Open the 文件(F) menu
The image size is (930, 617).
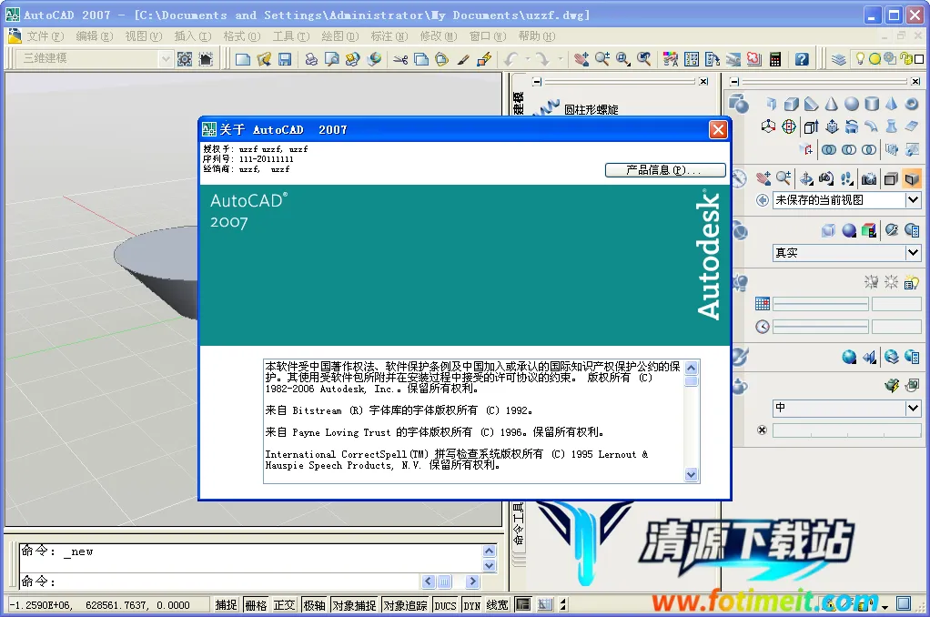pos(45,36)
